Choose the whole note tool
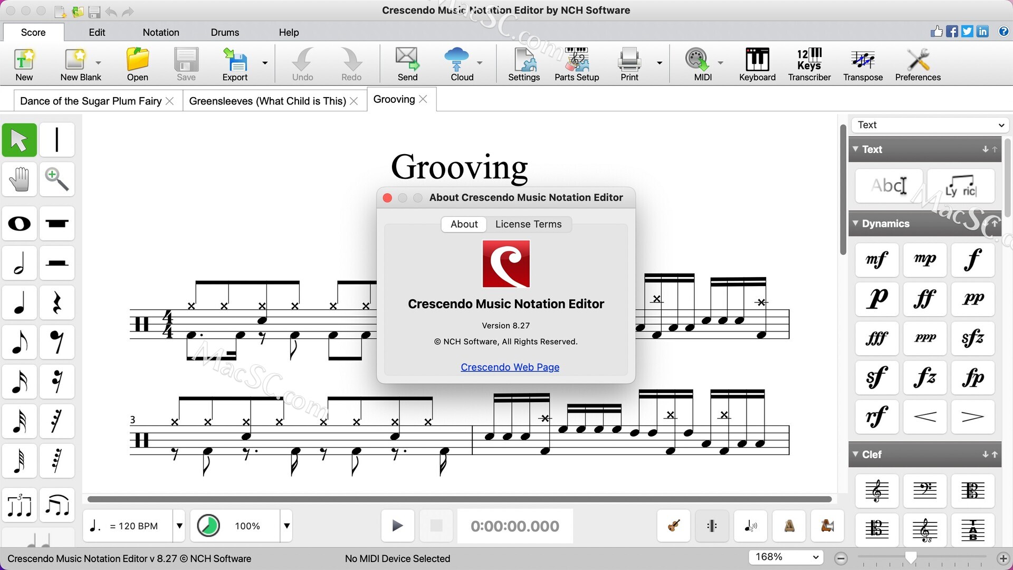This screenshot has width=1013, height=570. point(19,223)
